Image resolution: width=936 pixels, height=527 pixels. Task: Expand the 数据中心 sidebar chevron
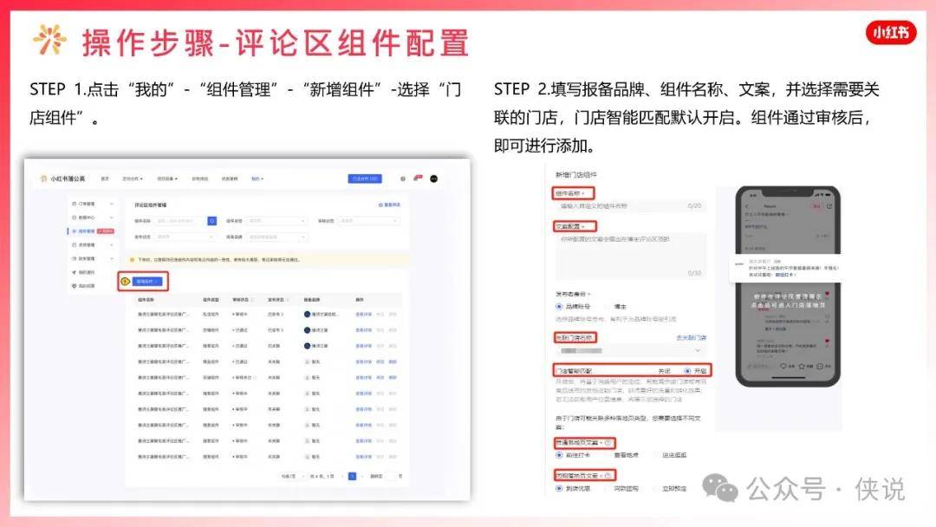pos(112,218)
